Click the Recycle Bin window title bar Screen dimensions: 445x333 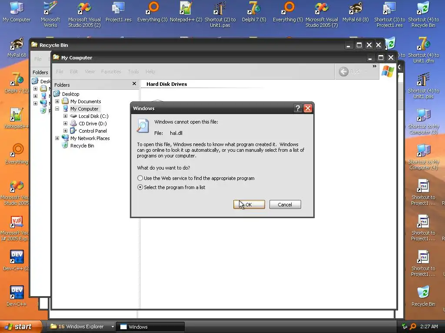(x=187, y=45)
